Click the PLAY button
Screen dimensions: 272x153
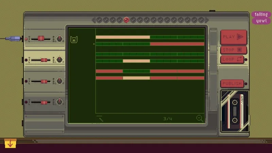tap(234, 37)
